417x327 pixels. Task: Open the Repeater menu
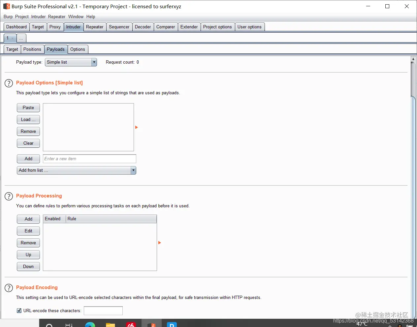[57, 16]
